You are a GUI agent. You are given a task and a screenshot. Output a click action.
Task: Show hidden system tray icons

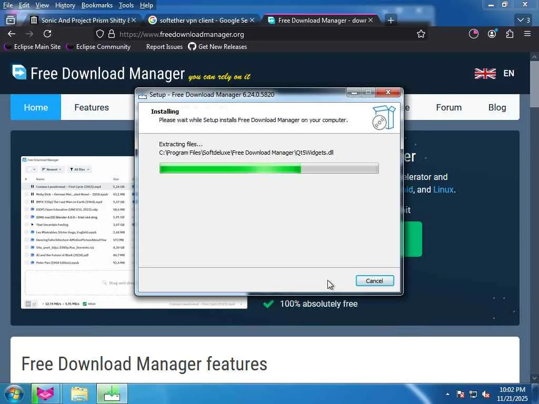click(x=447, y=394)
